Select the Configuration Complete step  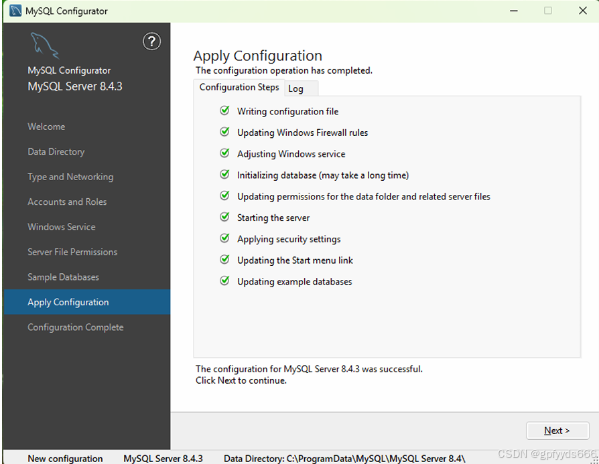tap(75, 327)
